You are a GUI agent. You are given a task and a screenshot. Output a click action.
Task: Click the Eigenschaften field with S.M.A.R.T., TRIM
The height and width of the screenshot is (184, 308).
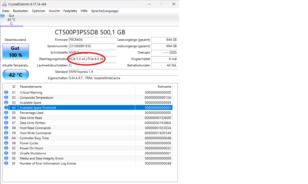click(123, 78)
